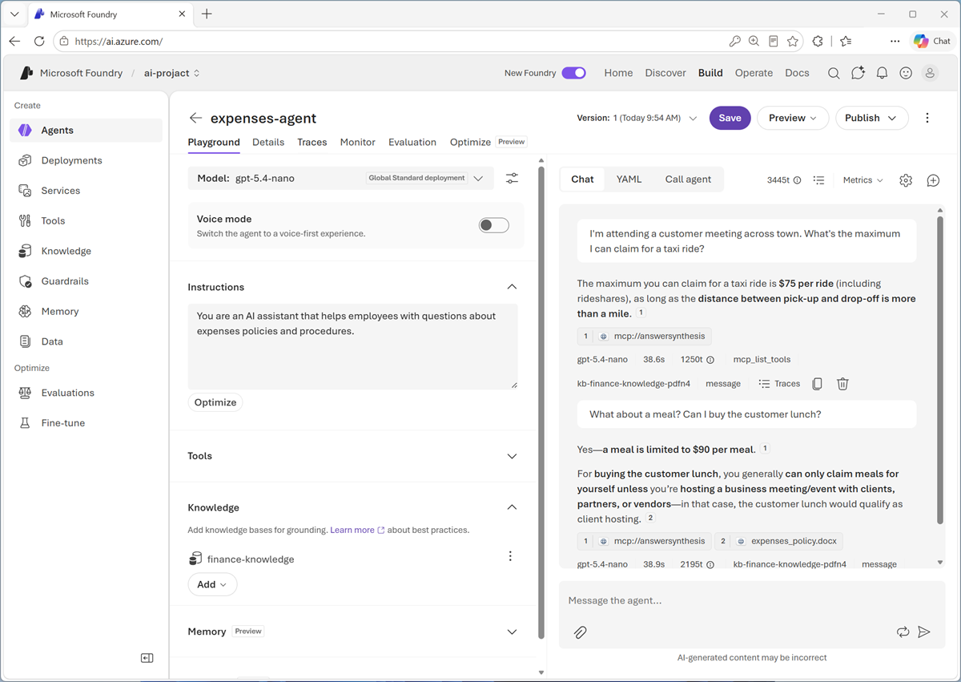Screen dimensions: 961x682
Task: Open the Agents sidebar item
Action: pos(86,130)
